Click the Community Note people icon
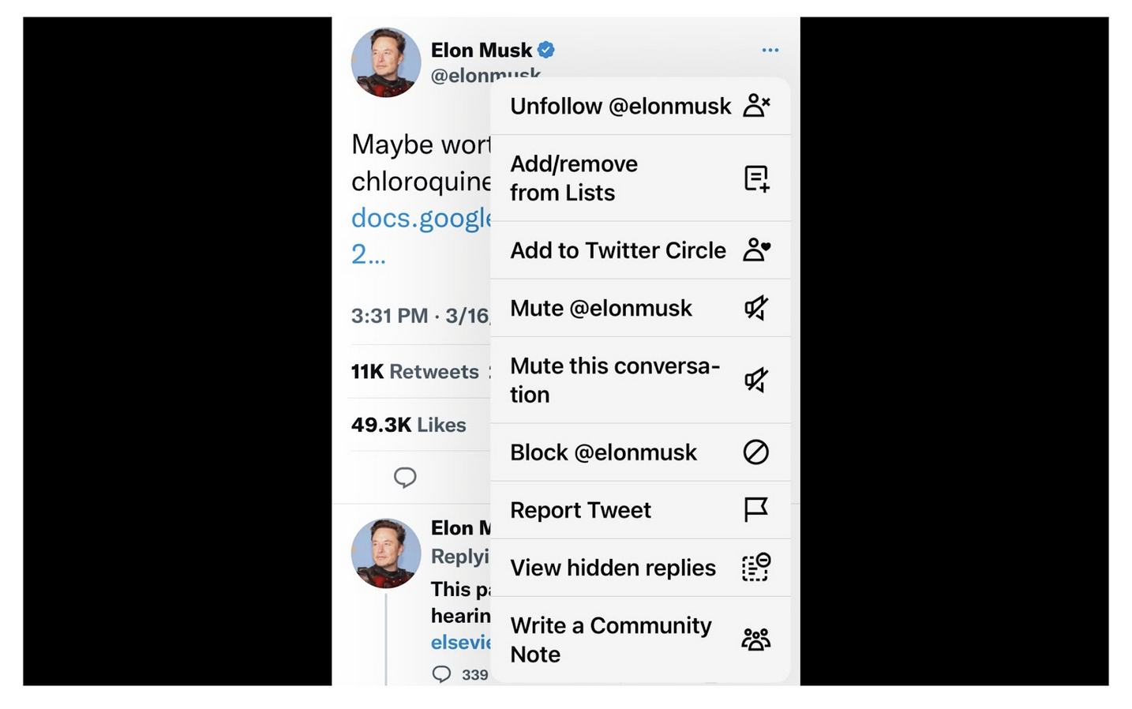 [x=756, y=638]
